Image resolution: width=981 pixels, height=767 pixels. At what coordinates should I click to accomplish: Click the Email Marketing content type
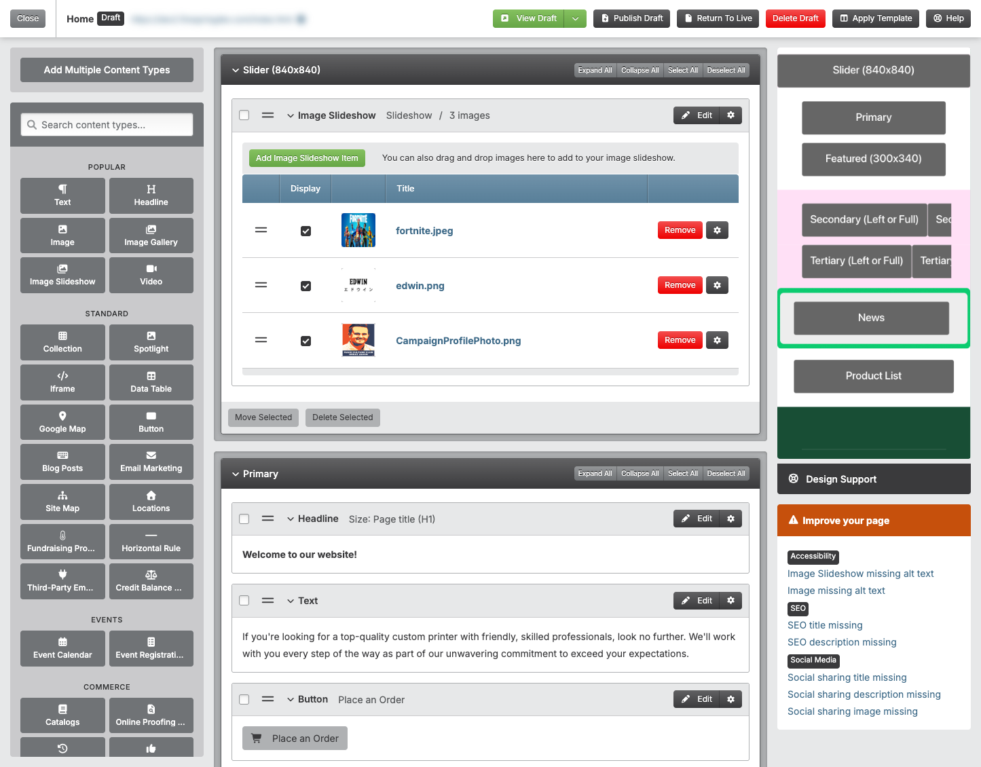tap(151, 462)
